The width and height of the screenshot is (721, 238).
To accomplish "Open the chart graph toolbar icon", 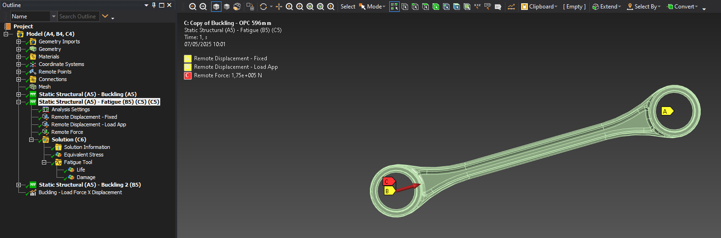I will (511, 7).
